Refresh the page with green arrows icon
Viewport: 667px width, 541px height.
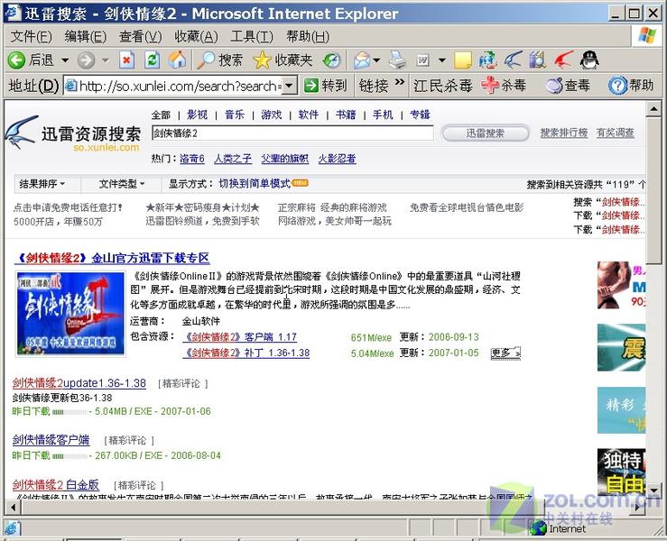pyautogui.click(x=152, y=60)
